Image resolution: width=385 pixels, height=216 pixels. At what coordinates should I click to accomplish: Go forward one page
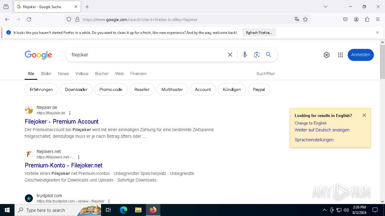18,19
